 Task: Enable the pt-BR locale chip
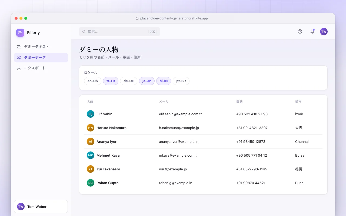181,81
